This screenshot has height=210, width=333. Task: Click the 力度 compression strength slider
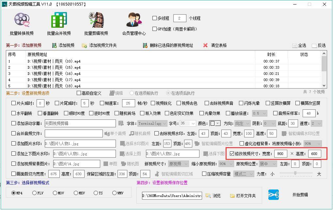pos(296,174)
